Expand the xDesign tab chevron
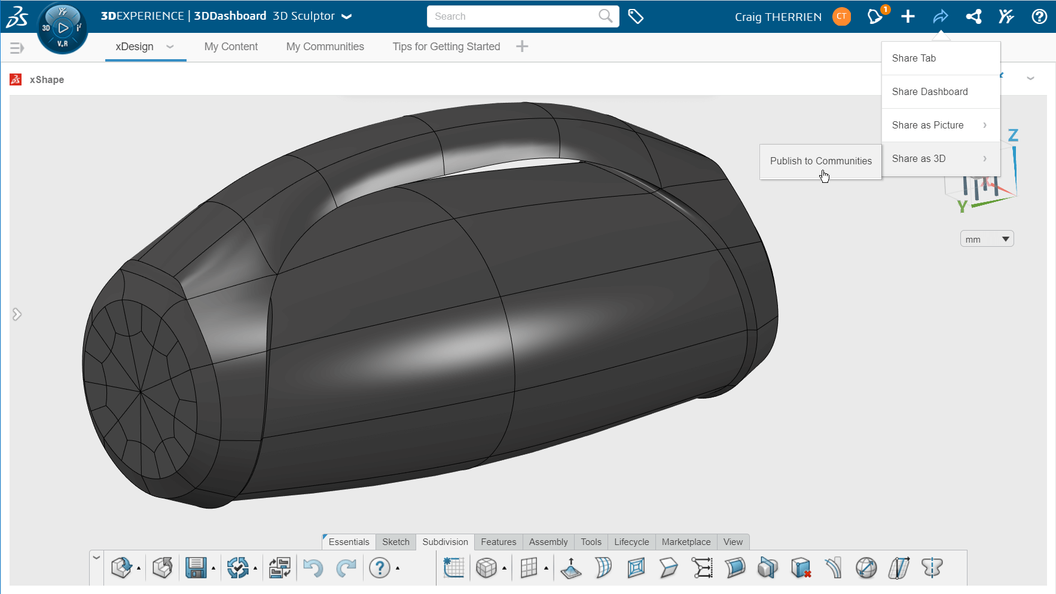The height and width of the screenshot is (594, 1056). point(170,47)
